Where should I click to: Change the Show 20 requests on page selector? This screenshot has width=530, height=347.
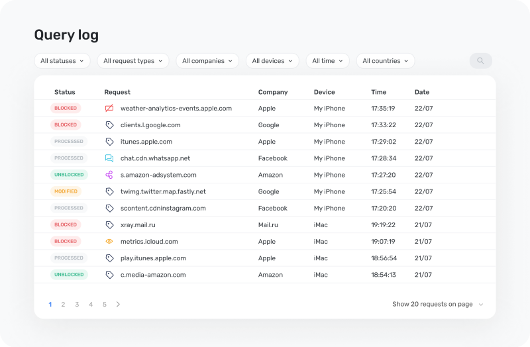[x=437, y=305]
